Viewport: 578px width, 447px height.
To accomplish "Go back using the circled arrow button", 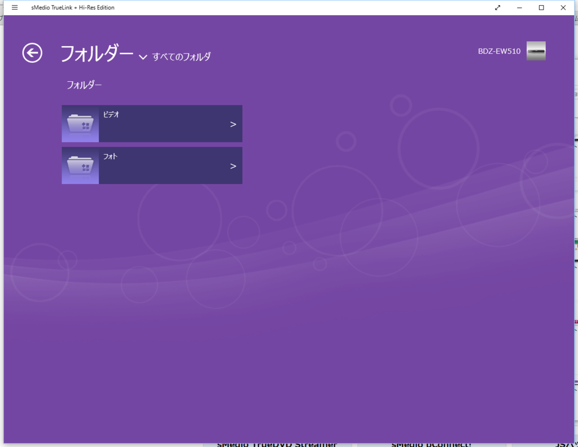I will (x=32, y=53).
